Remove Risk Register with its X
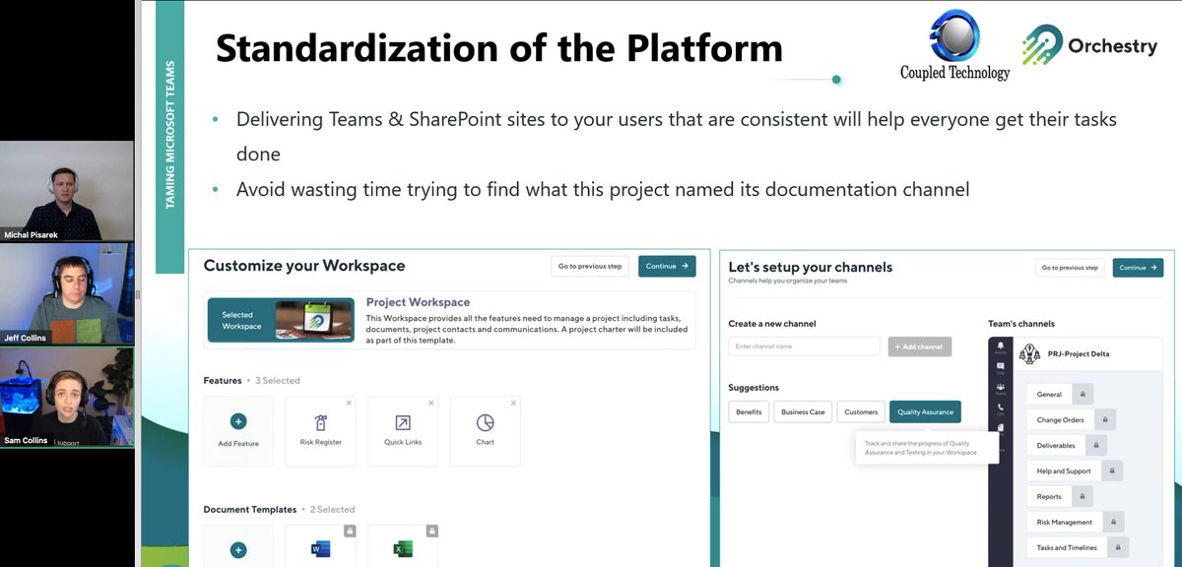The image size is (1182, 567). click(x=349, y=404)
